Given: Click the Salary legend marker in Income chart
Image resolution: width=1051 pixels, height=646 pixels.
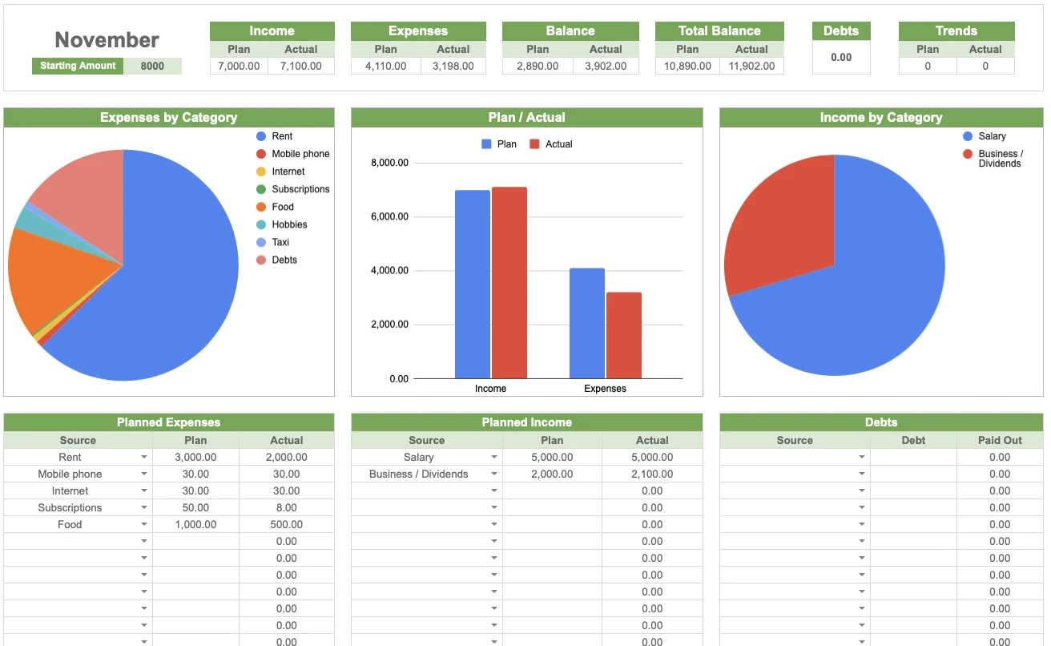Looking at the screenshot, I should [968, 135].
